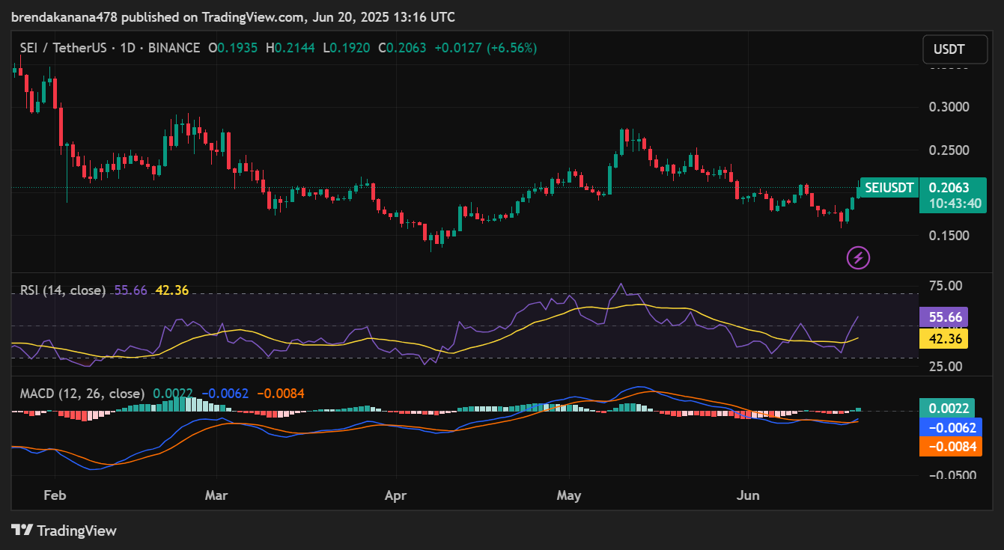The image size is (1004, 550).
Task: Click the blue -0.0062 MACD axis label
Action: 946,427
